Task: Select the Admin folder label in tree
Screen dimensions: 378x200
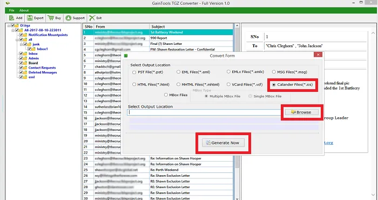Action: [x=33, y=58]
